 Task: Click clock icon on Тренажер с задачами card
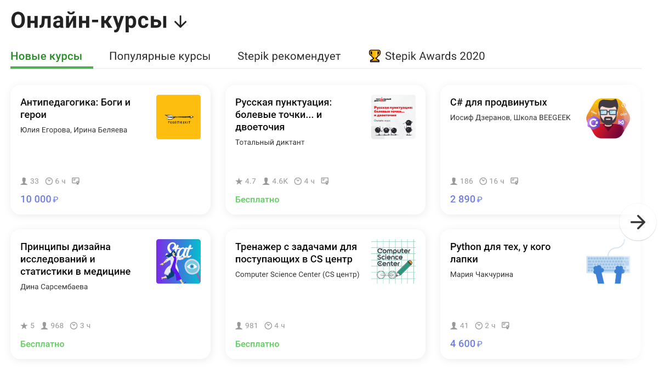268,325
